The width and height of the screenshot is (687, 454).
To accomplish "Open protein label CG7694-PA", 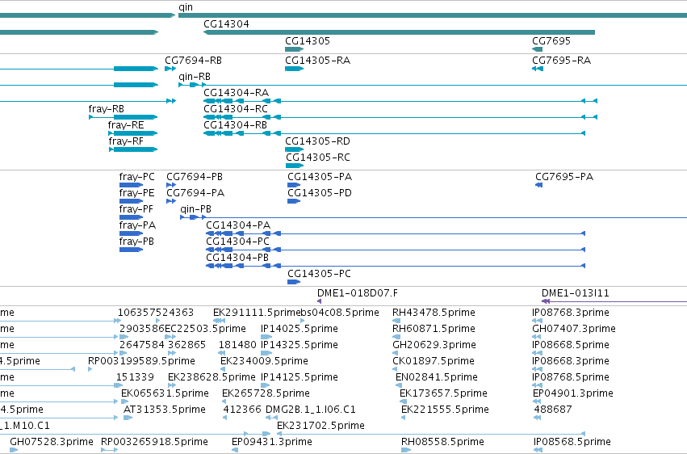I will click(x=195, y=193).
